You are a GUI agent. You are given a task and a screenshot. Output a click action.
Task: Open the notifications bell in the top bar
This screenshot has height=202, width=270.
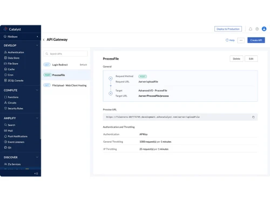pos(251,29)
